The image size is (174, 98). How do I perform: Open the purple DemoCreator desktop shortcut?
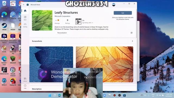click(x=13, y=38)
